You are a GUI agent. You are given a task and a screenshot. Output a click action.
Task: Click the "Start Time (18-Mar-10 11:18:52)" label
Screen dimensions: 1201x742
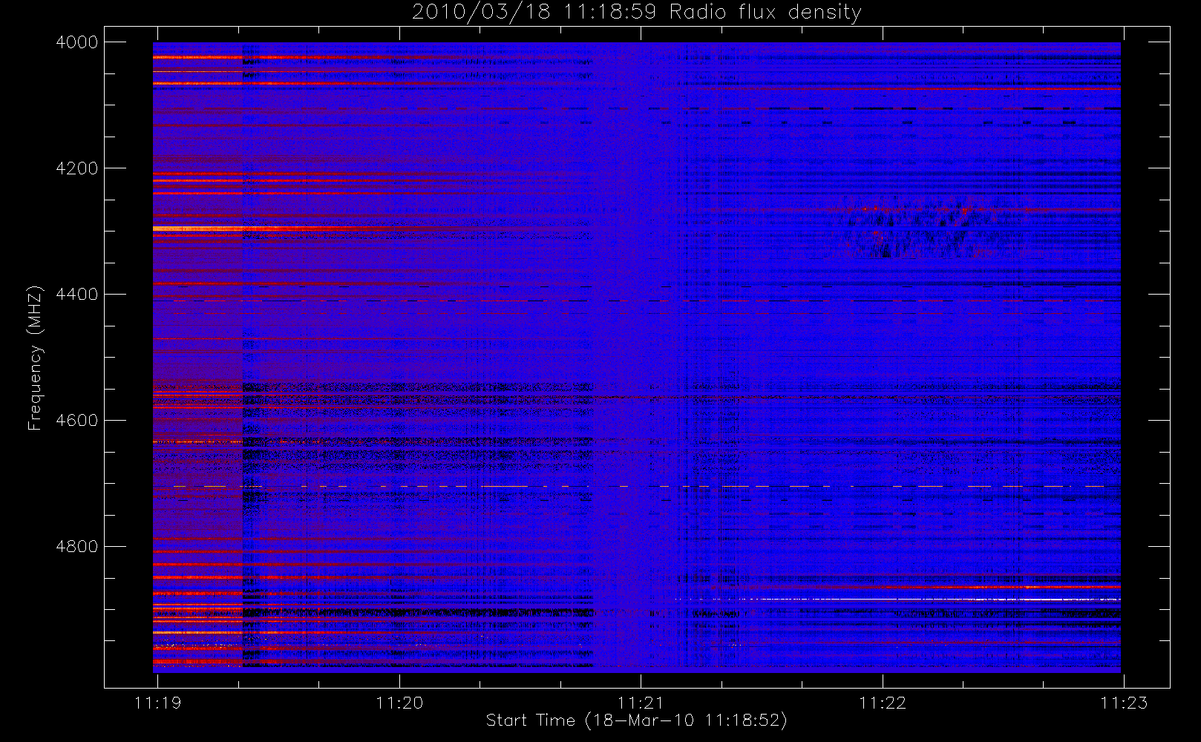point(636,720)
